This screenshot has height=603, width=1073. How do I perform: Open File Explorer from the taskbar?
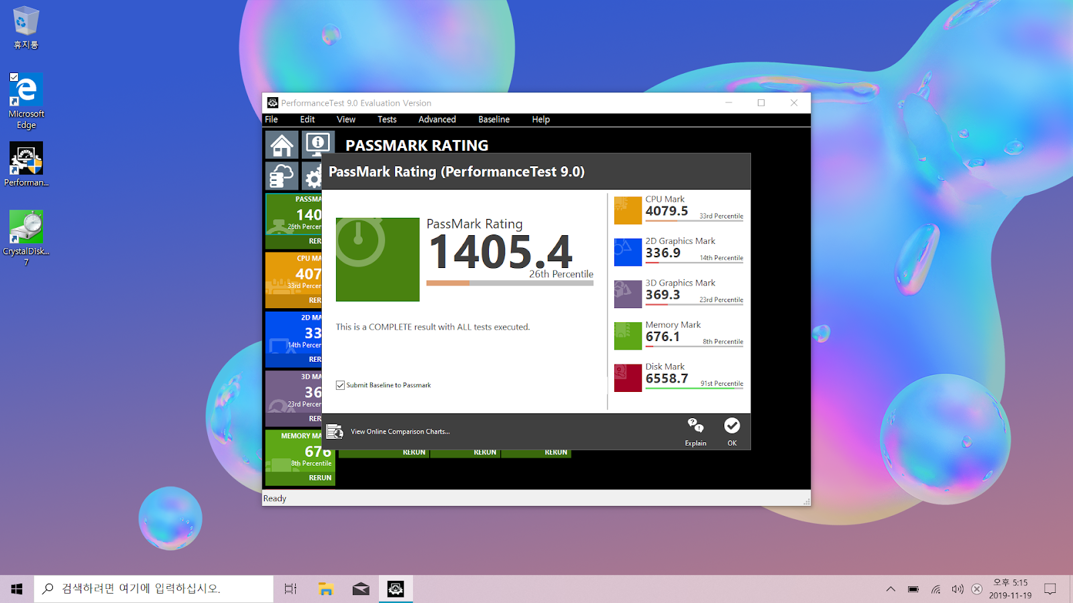pyautogui.click(x=326, y=589)
